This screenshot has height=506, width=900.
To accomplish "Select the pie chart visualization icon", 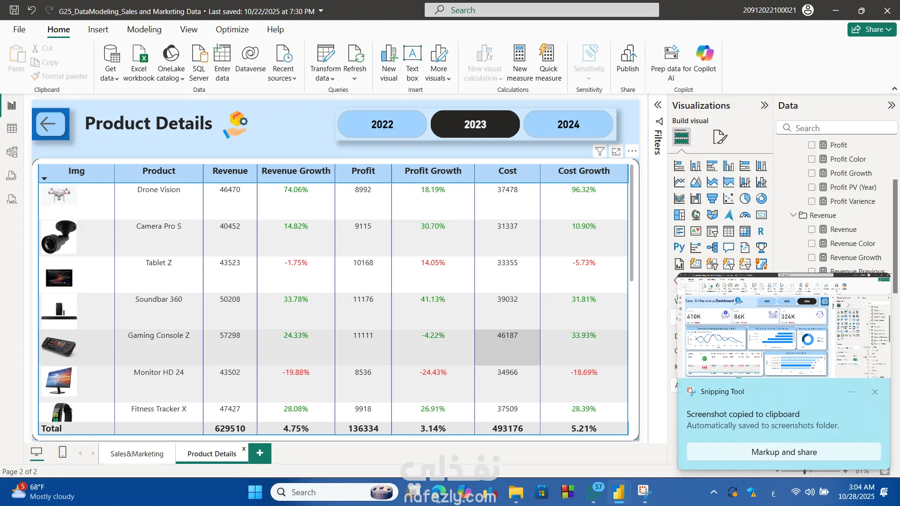I will (745, 199).
